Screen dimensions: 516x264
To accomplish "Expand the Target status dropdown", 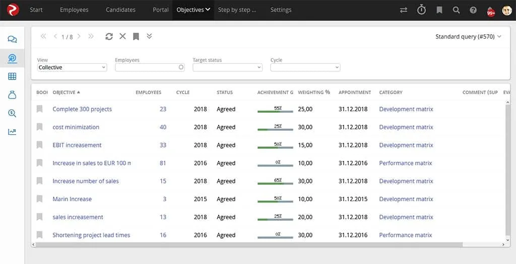I will 227,67.
